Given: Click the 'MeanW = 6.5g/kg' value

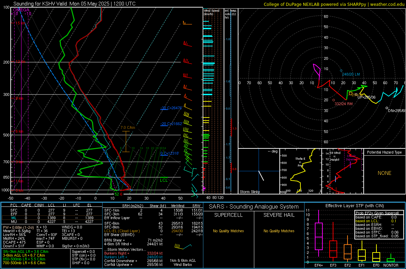Looking at the screenshot, I should point(17,231).
